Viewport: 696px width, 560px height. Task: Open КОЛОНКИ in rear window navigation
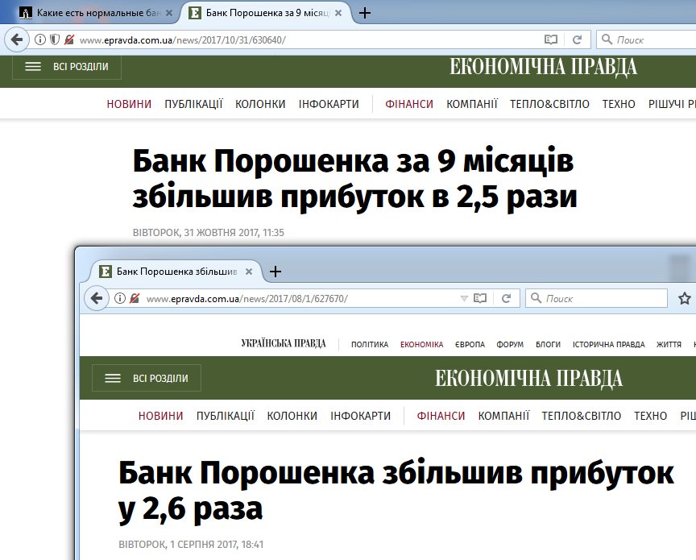click(260, 104)
